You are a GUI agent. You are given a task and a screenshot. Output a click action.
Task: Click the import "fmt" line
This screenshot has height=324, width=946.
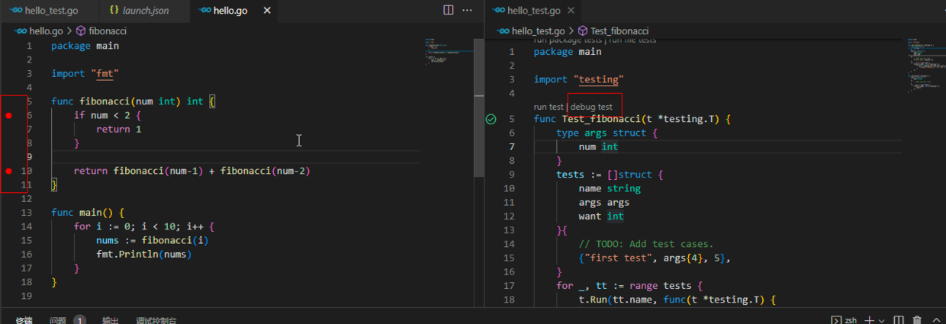tap(85, 74)
